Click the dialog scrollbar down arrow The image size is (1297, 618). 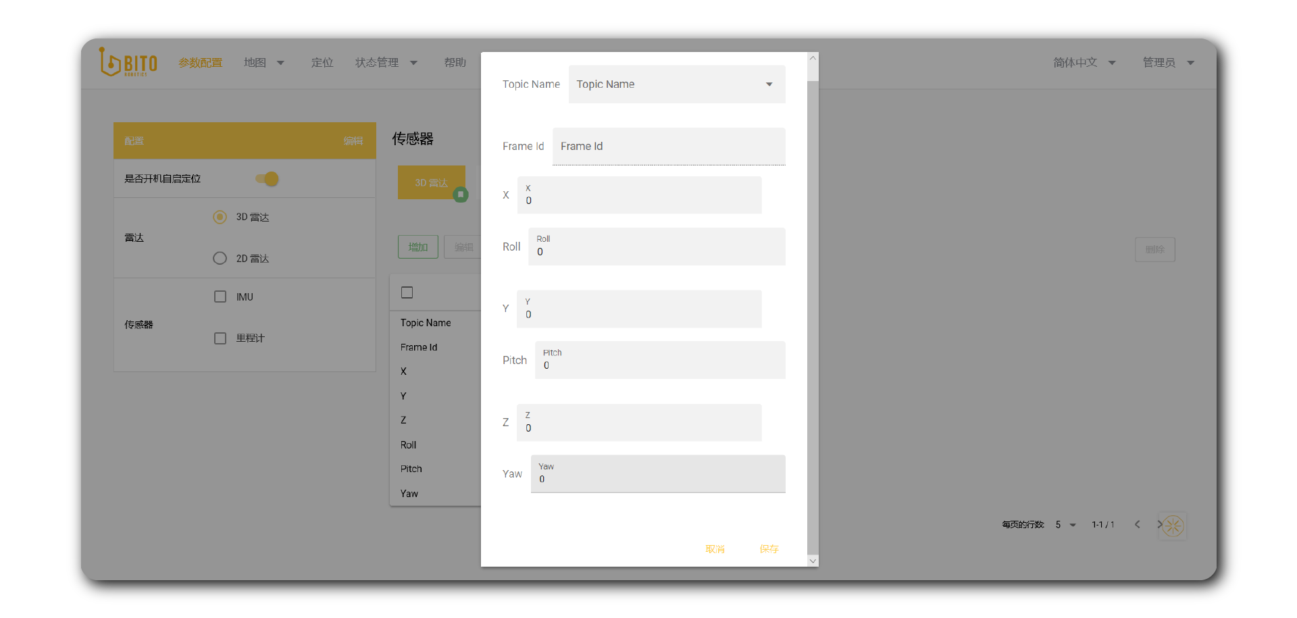(x=813, y=561)
